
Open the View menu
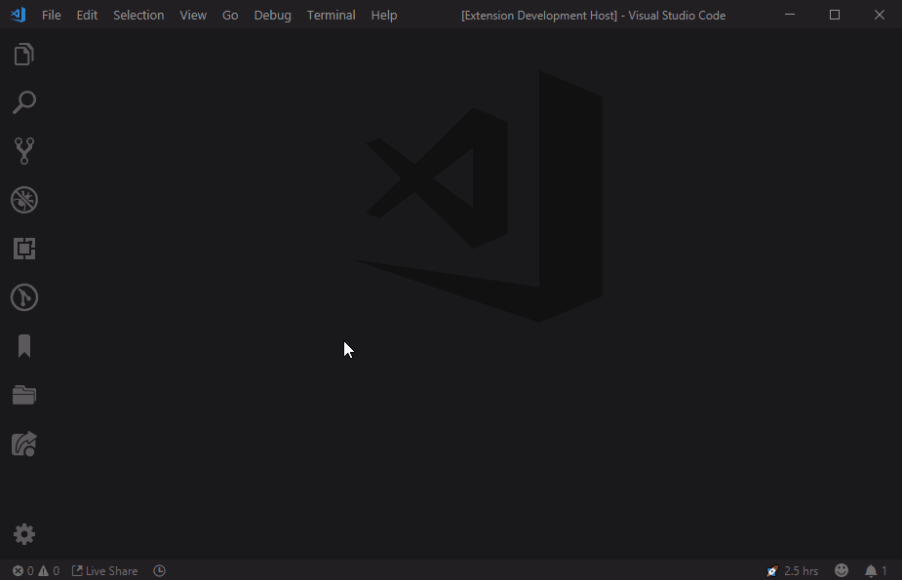193,15
